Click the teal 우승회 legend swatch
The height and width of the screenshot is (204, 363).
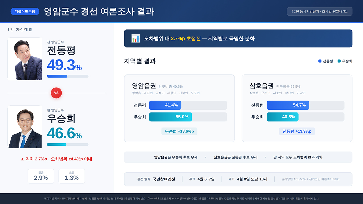(339, 61)
